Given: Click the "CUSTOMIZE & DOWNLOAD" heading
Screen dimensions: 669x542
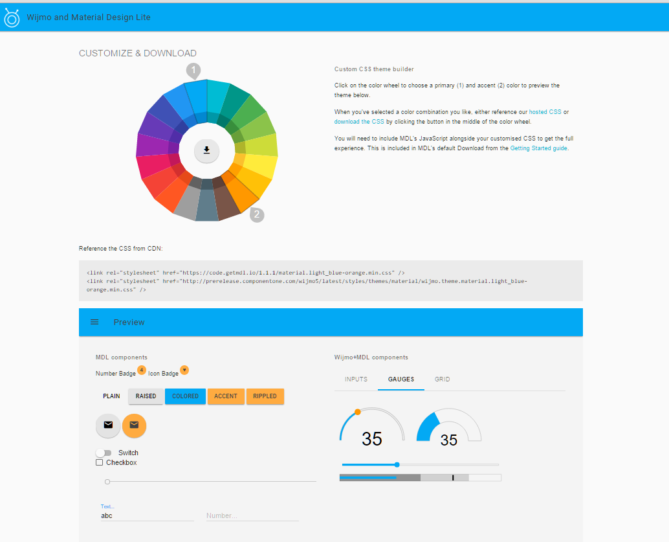Looking at the screenshot, I should pyautogui.click(x=138, y=53).
